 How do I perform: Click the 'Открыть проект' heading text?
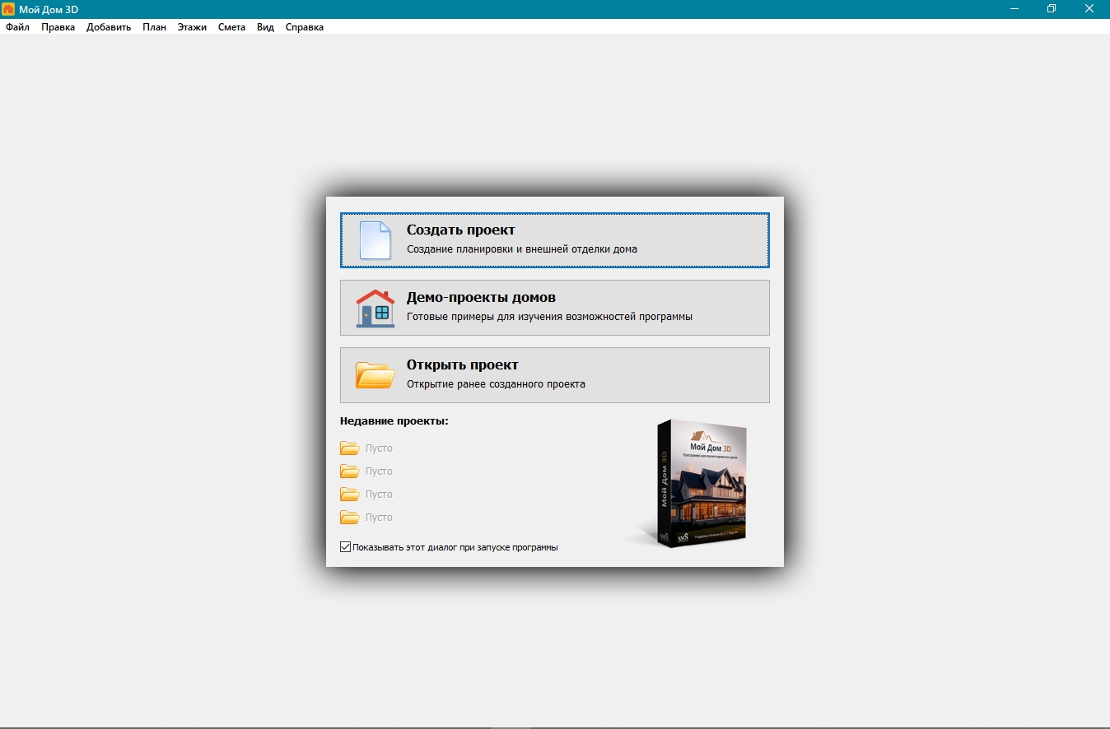pyautogui.click(x=462, y=365)
